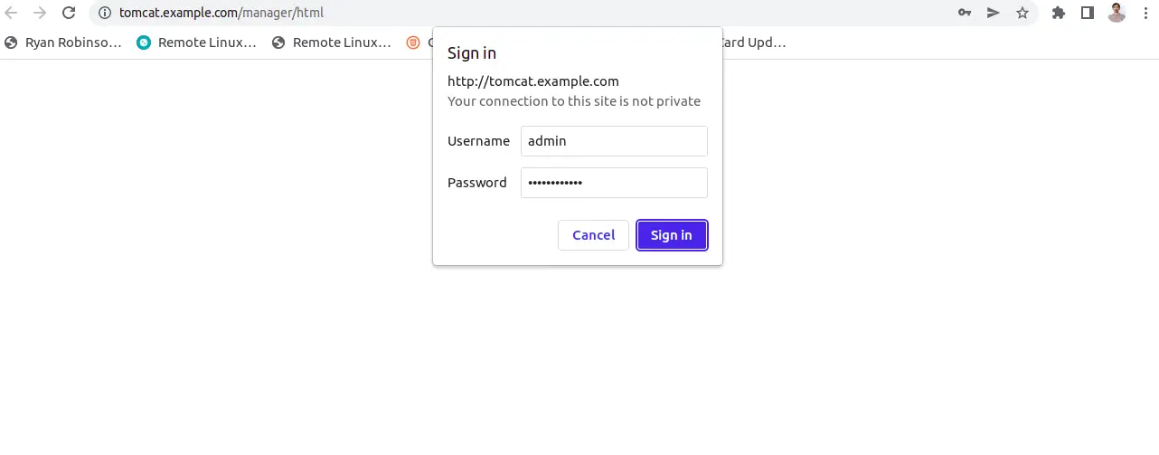Image resolution: width=1159 pixels, height=455 pixels.
Task: Bookmark this page with the star
Action: pos(1022,14)
